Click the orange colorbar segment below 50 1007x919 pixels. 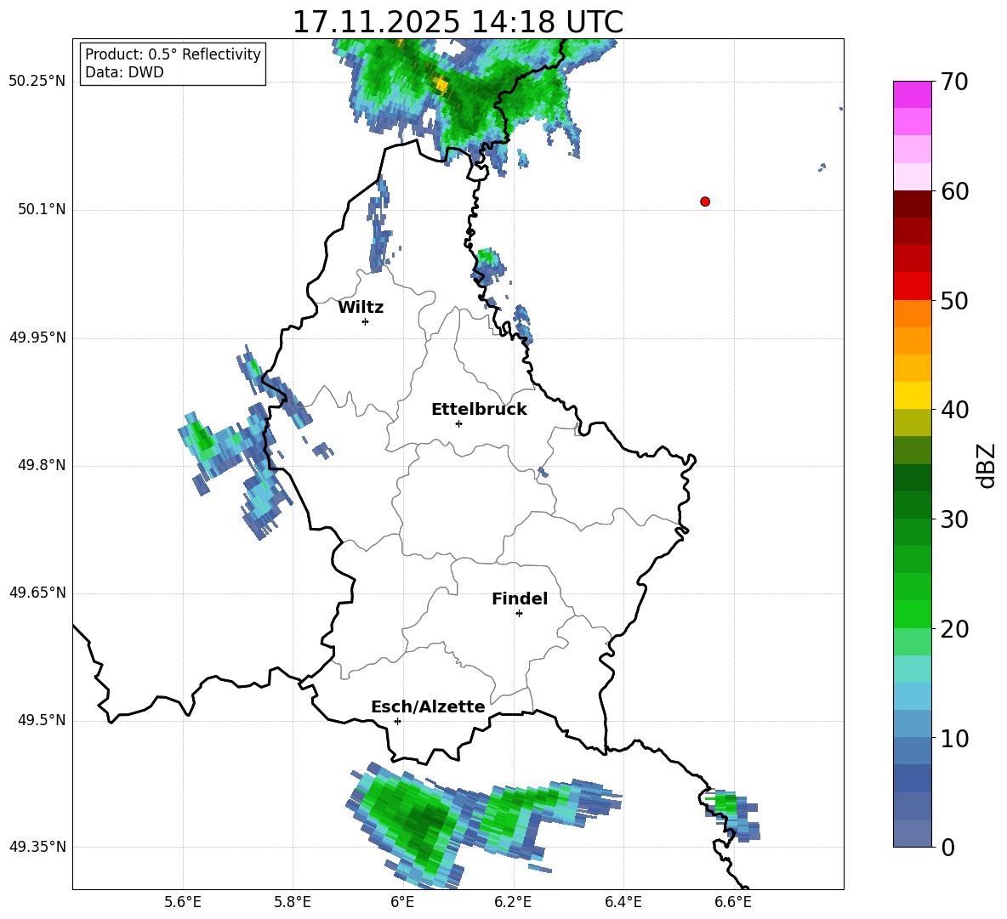point(912,314)
